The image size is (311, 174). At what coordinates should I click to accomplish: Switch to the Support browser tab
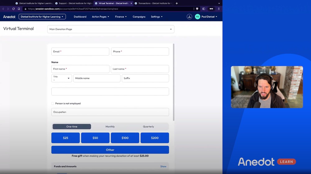pyautogui.click(x=74, y=3)
